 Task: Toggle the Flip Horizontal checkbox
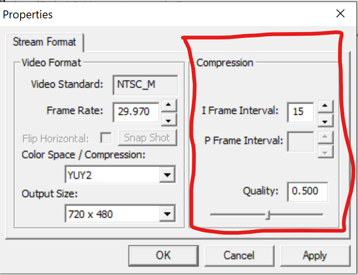(x=107, y=138)
